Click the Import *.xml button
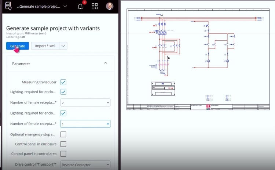The height and width of the screenshot is (170, 275). coord(45,46)
